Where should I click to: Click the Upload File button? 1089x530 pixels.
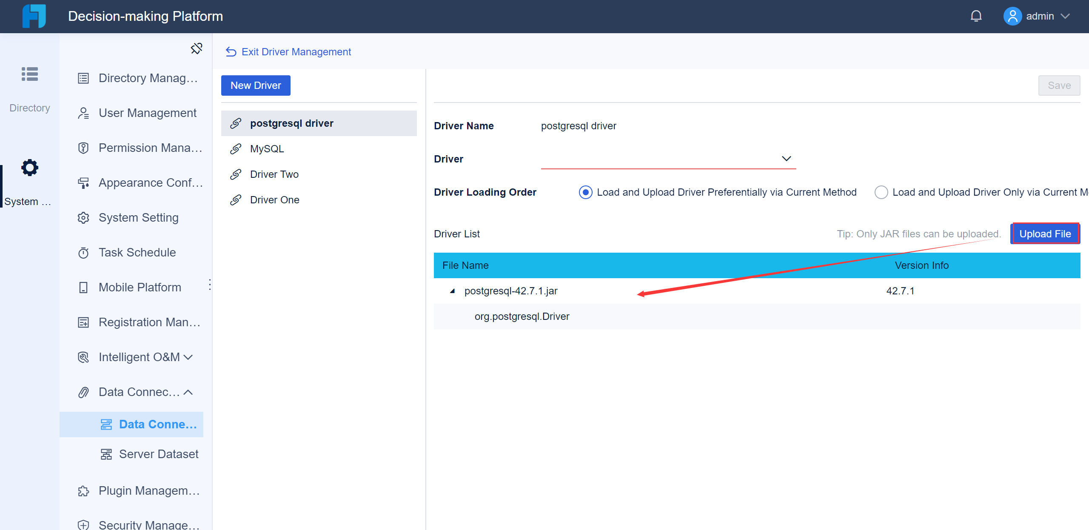coord(1045,234)
